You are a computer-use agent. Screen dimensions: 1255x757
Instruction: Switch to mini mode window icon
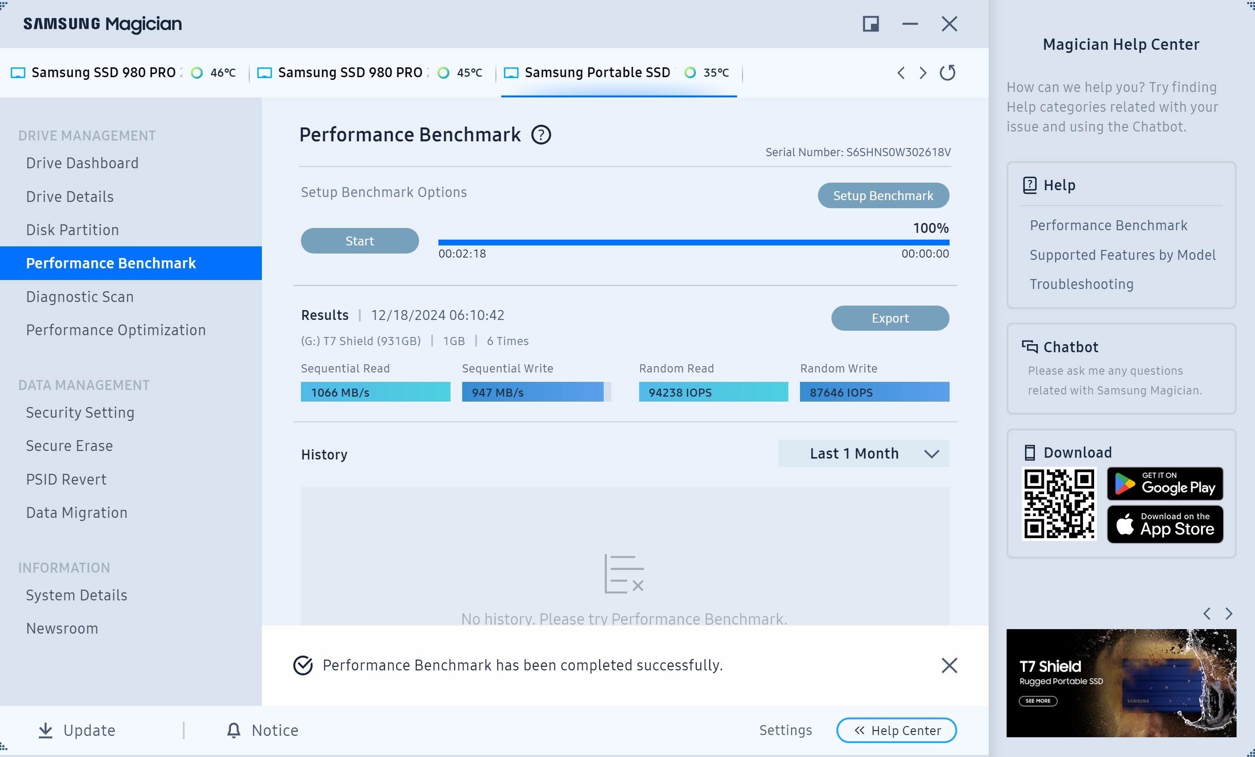871,24
